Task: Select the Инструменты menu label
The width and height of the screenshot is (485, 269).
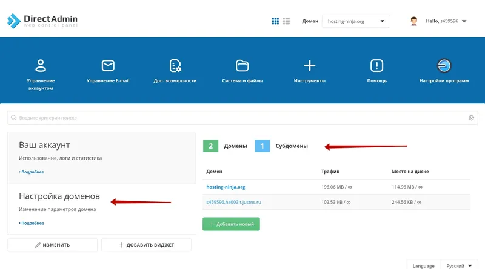Action: [x=310, y=80]
